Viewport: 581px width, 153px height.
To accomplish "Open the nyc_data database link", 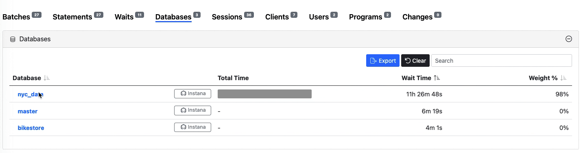I will (31, 94).
